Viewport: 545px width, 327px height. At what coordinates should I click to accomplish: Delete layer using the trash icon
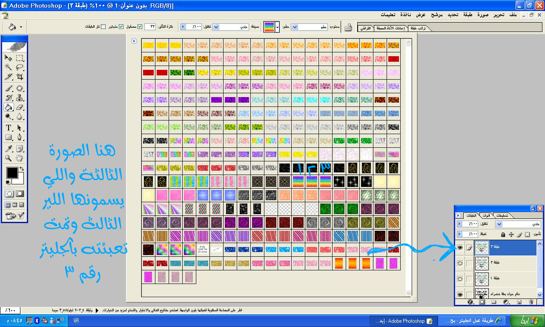pos(531,302)
